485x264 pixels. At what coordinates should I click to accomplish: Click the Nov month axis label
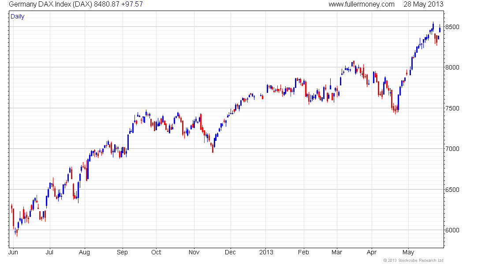pos(194,252)
